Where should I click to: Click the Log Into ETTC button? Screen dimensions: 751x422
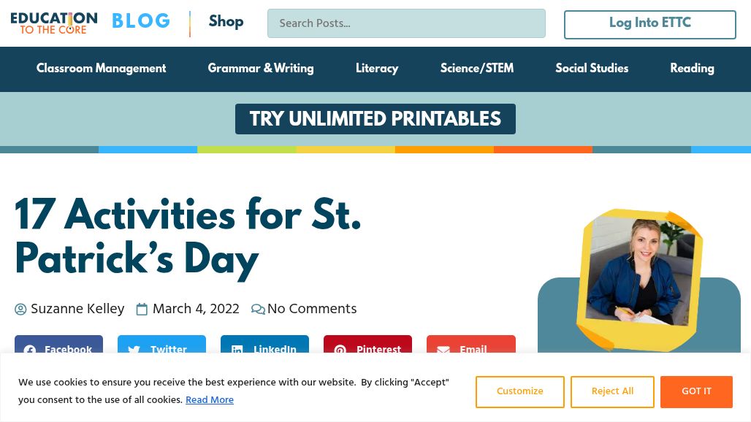coord(649,24)
